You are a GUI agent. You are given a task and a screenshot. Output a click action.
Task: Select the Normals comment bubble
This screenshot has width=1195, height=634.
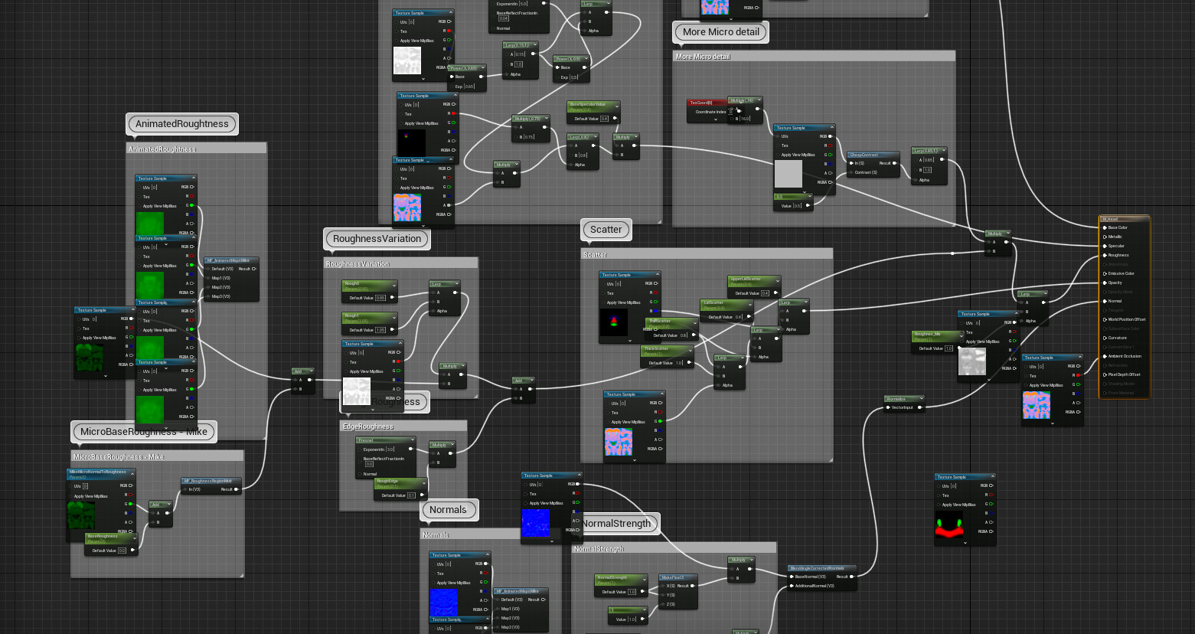click(448, 510)
